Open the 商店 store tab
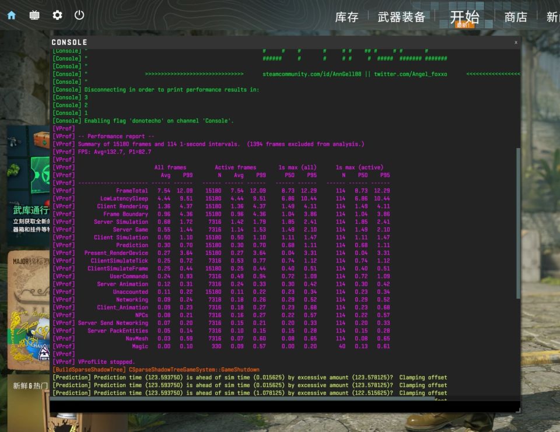Screen dimensions: 560x432 tap(515, 17)
